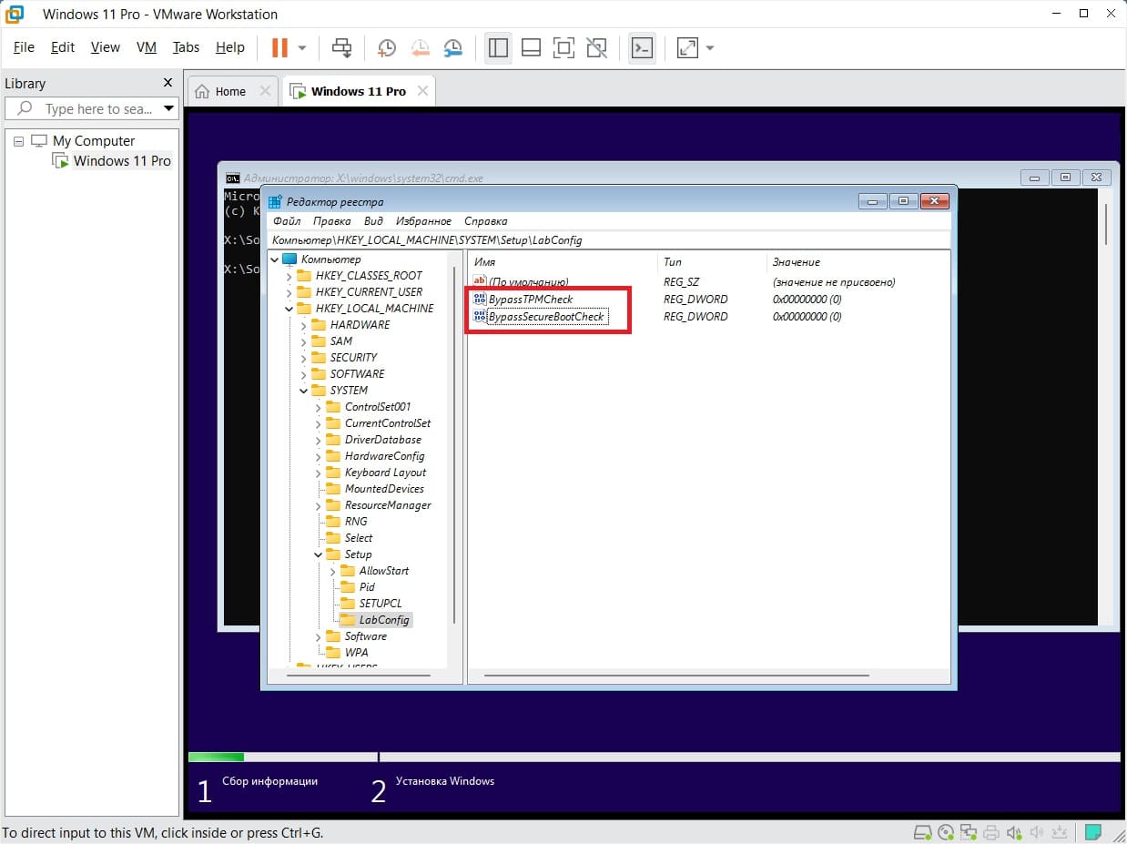Collapse the Компьютер root node
Screen dimensions: 1127x844
click(275, 259)
